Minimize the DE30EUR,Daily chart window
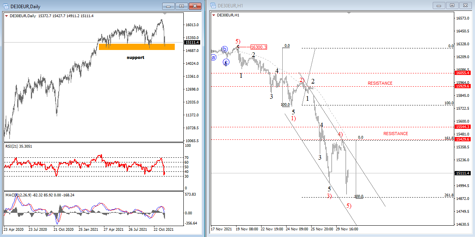Viewport: 475px width, 237px height. coord(168,6)
